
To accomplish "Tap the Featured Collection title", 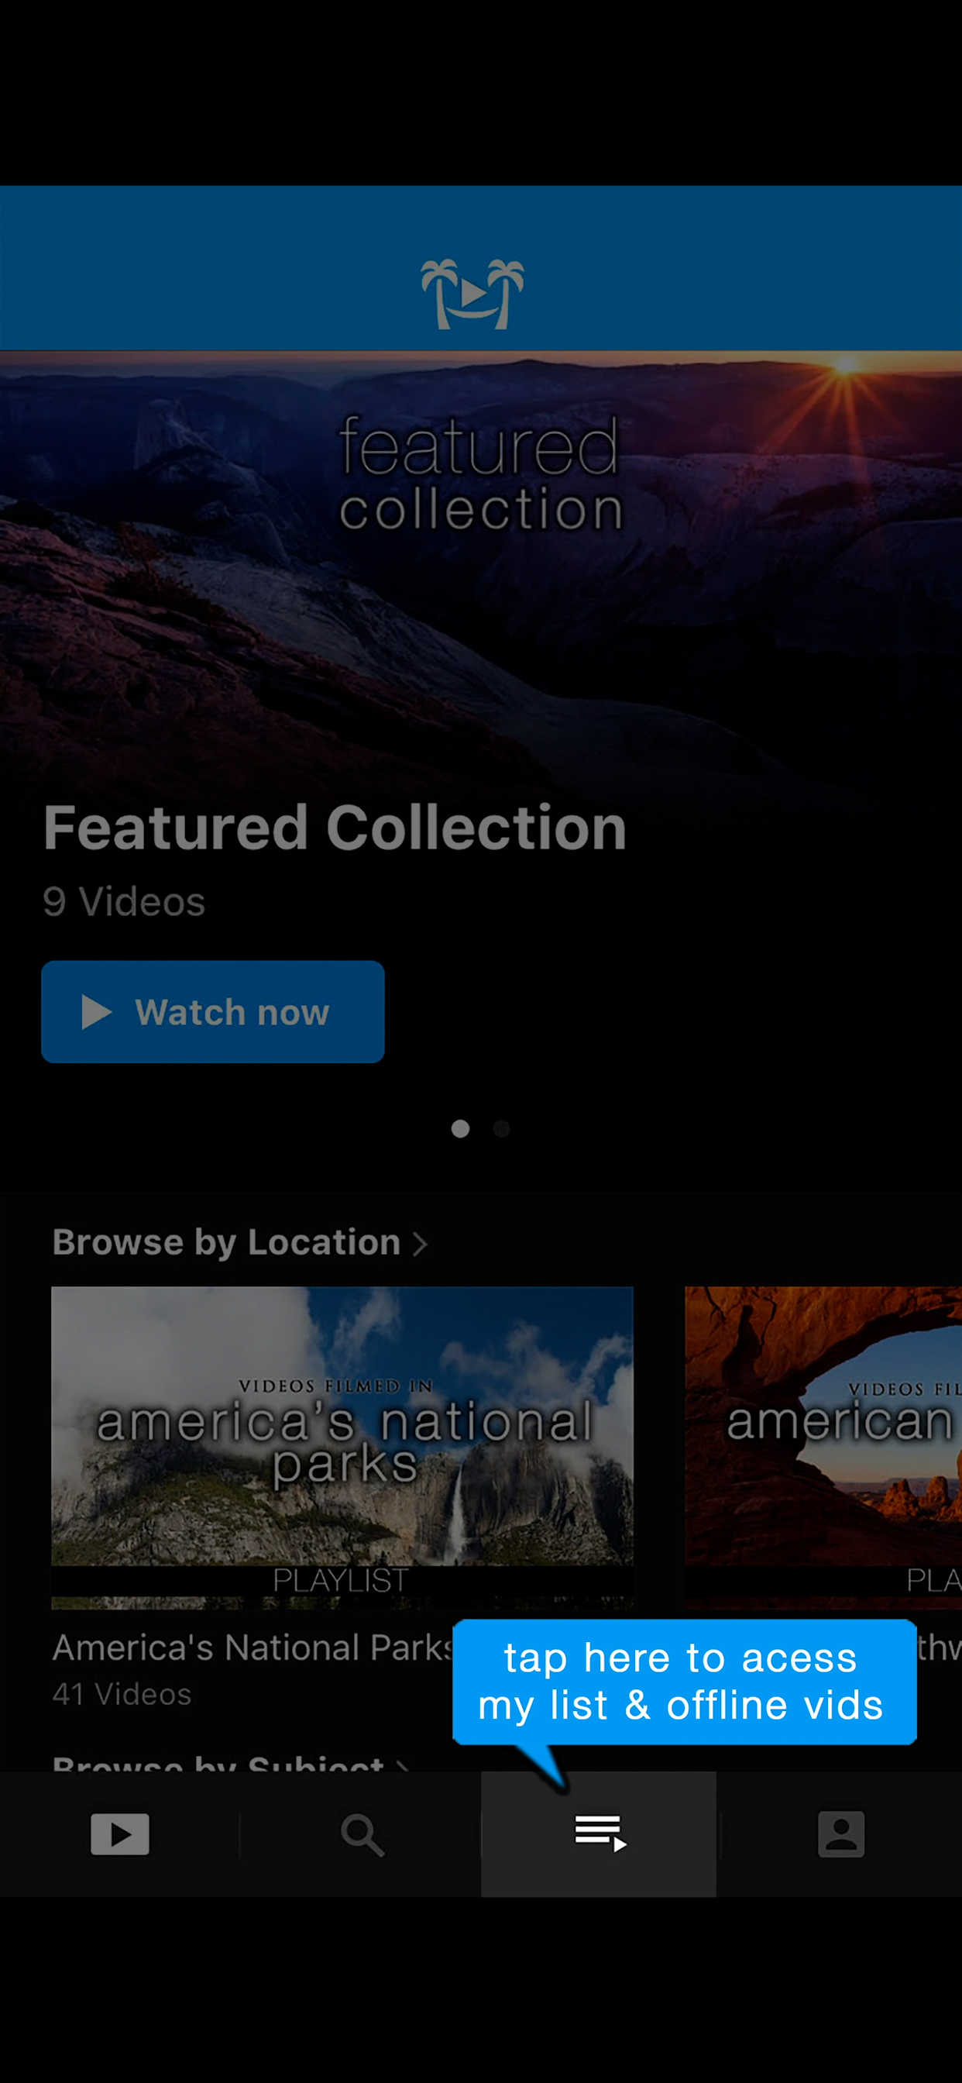I will pos(335,828).
